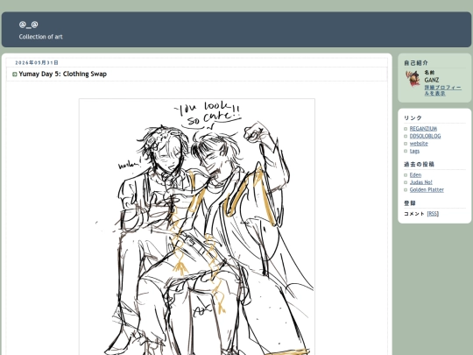This screenshot has height=355, width=473.
Task: Click the blog title @_@ in the header
Action: point(28,25)
